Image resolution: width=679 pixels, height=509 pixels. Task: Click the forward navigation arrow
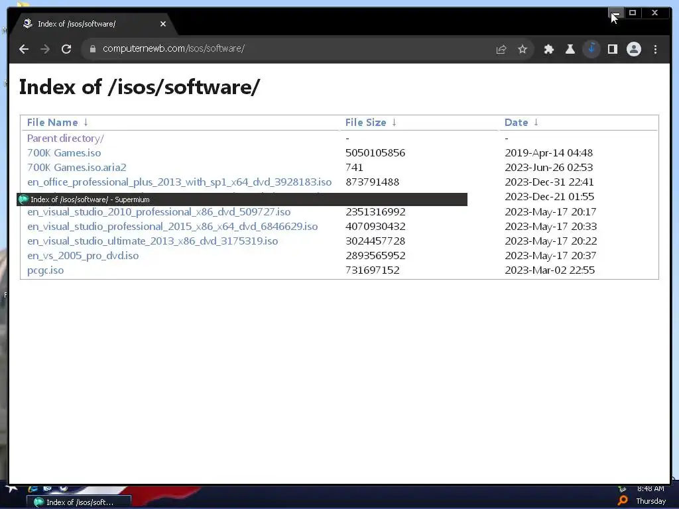[x=45, y=49]
